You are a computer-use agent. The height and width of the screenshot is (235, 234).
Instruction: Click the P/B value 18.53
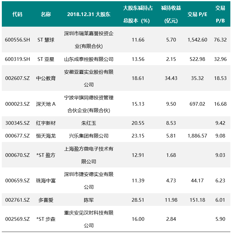tap(220, 78)
